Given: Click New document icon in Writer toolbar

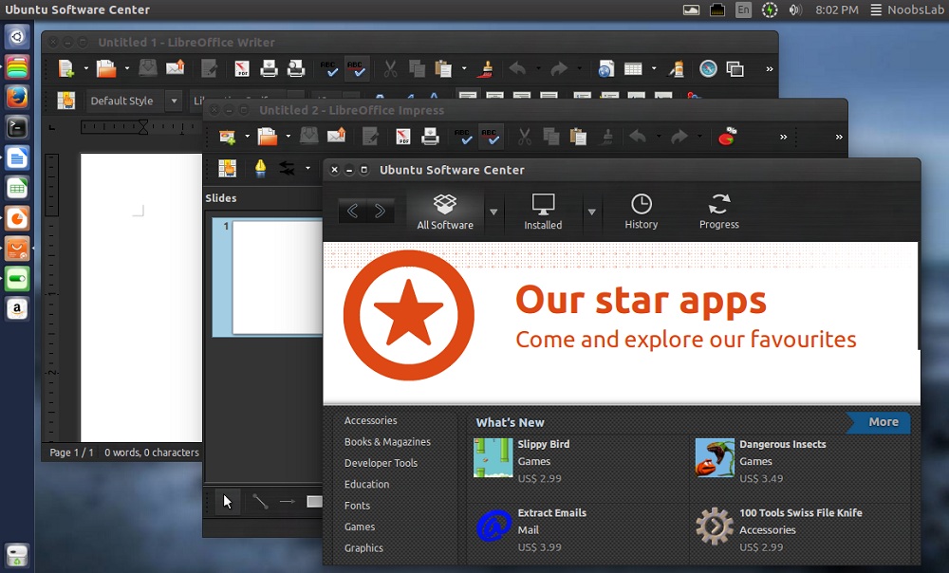Looking at the screenshot, I should [66, 68].
